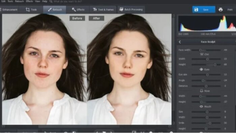
Task: Click the Nose Height value -37
Action: 225,102
